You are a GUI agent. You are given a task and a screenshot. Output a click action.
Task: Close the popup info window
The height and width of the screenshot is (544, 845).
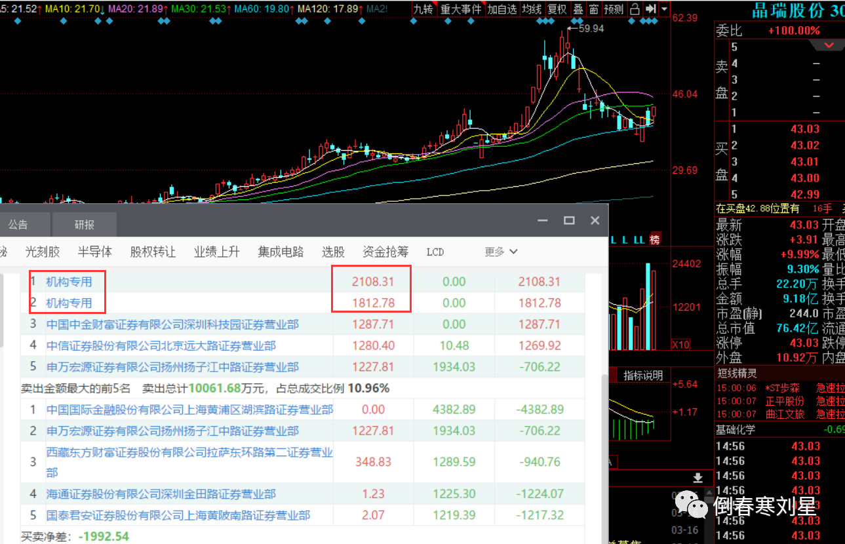(x=595, y=221)
